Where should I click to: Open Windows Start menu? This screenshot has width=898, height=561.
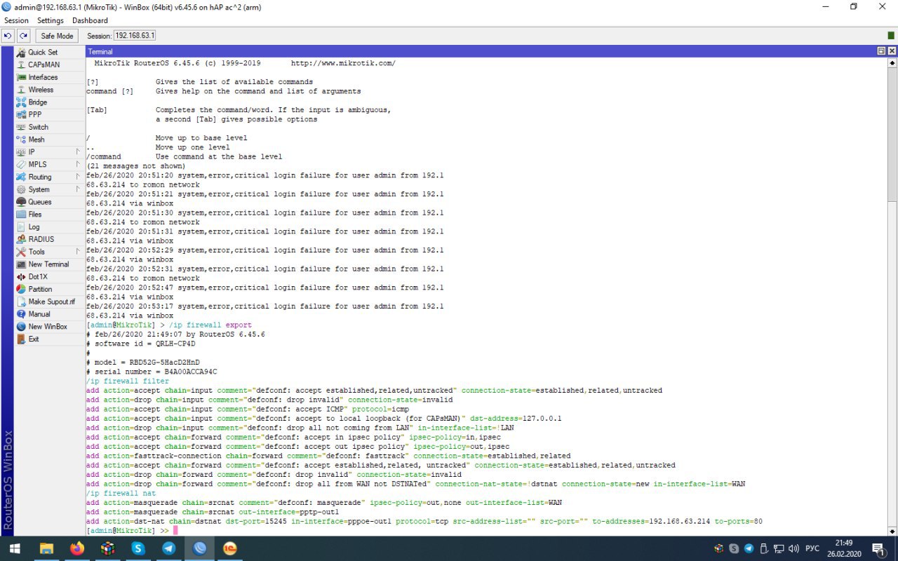point(15,548)
